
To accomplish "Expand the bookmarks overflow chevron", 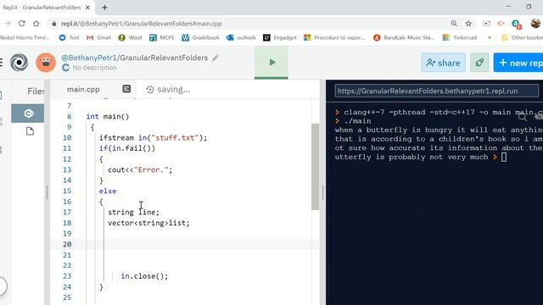I will [x=490, y=37].
